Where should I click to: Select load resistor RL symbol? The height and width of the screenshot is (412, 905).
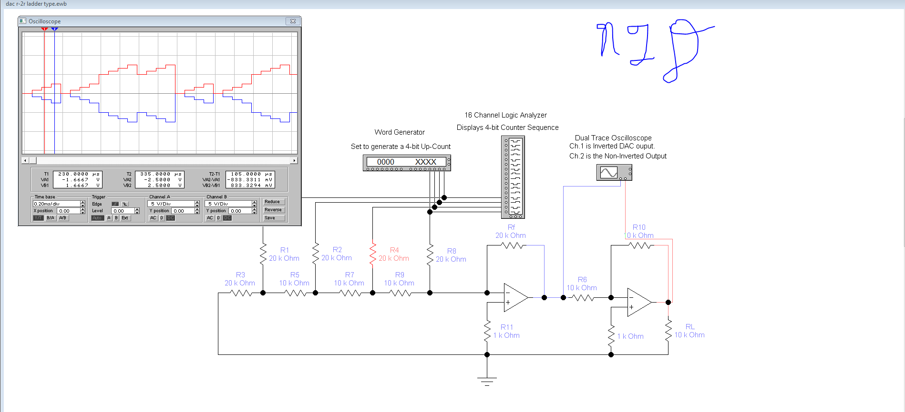(x=668, y=330)
